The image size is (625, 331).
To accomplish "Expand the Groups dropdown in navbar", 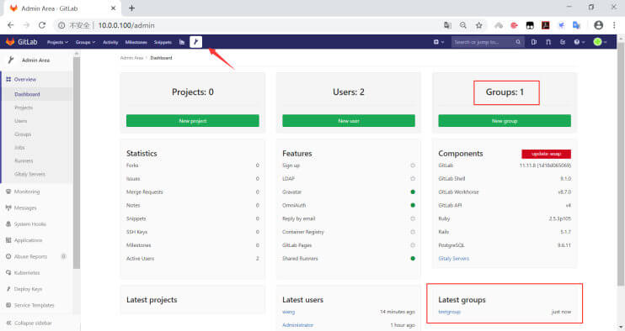I will pos(85,42).
